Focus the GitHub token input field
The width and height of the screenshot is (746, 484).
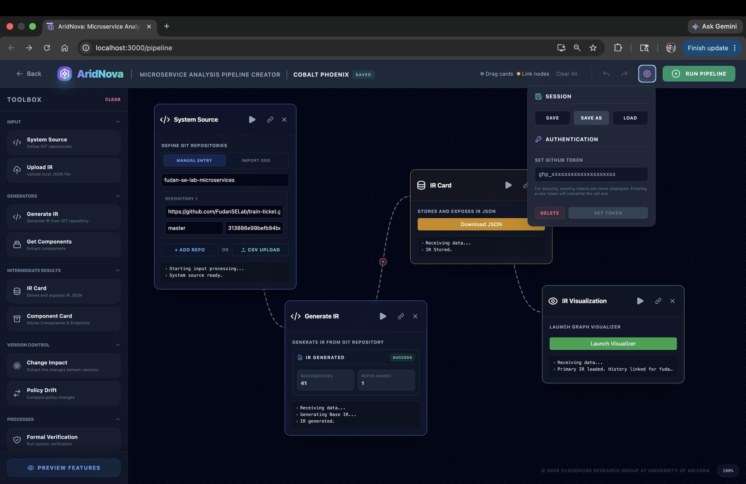click(x=591, y=174)
